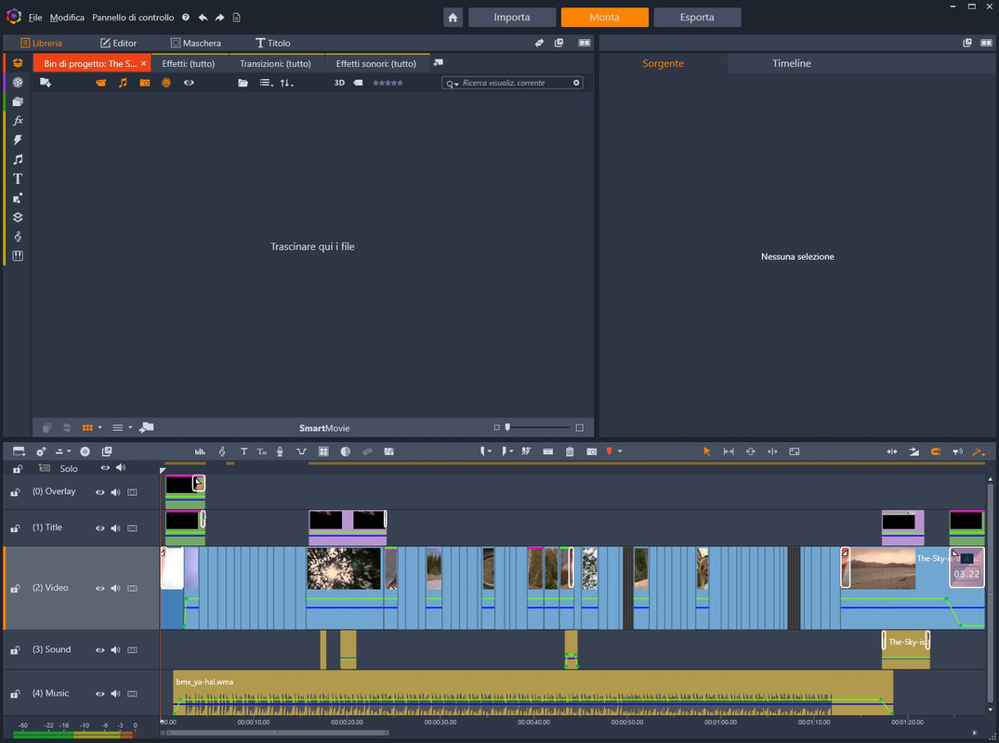Viewport: 999px width, 743px height.
Task: Toggle visibility eye on Overlay track
Action: click(100, 492)
